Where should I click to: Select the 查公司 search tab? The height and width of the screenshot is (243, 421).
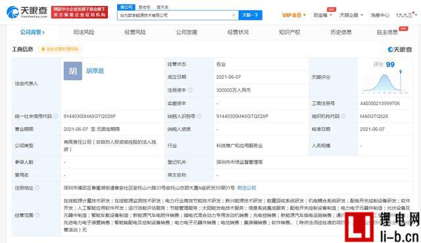[126, 7]
